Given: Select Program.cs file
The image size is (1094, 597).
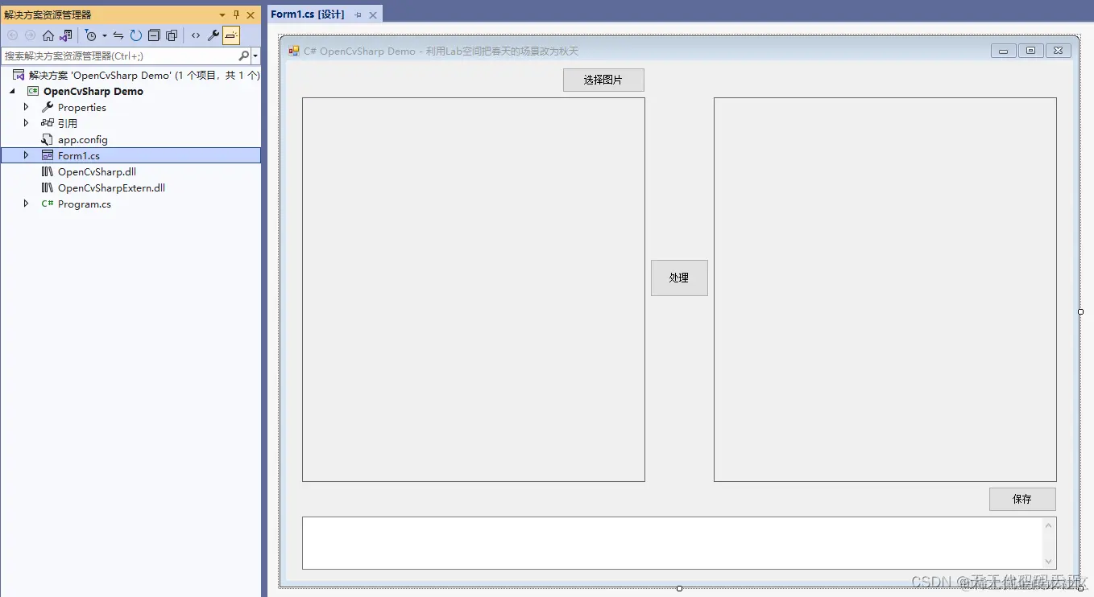Looking at the screenshot, I should 84,204.
